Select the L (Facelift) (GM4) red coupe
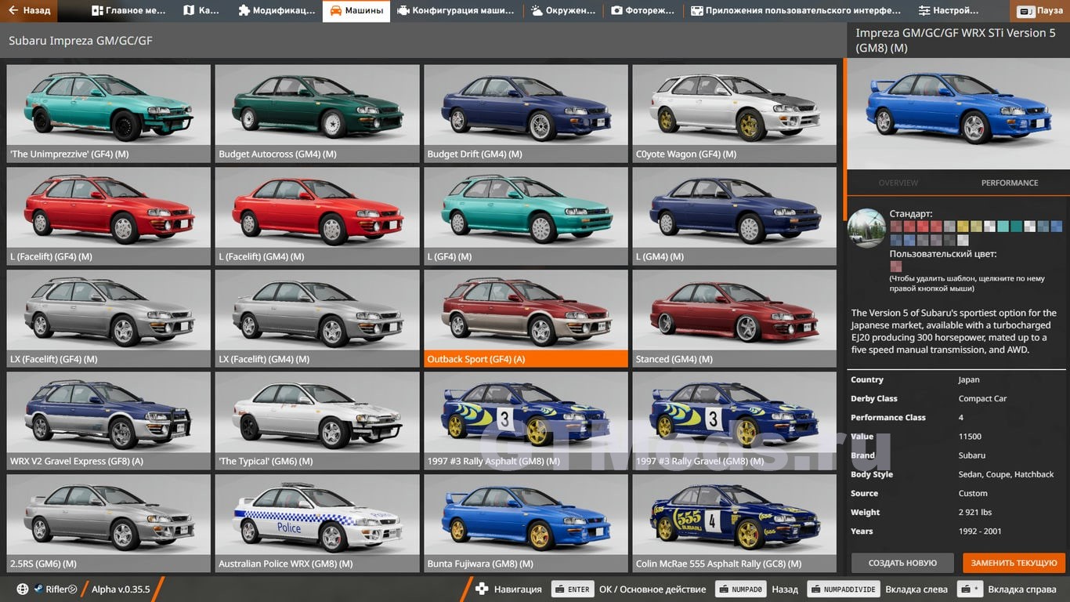Screen dimensions: 1070x602 317,216
